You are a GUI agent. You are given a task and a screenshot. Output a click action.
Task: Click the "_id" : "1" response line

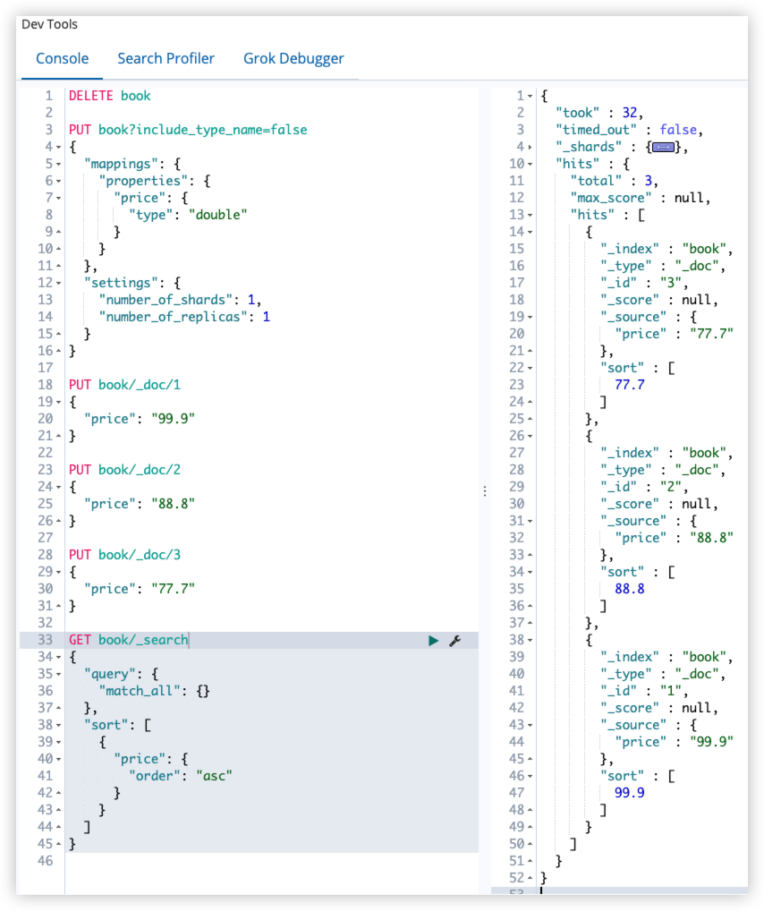click(x=644, y=692)
